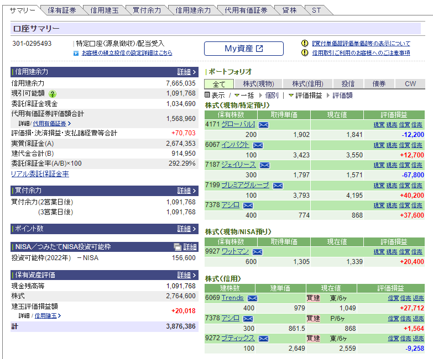
Task: Open 詳細 for 買付余力 section
Action: tap(187, 191)
